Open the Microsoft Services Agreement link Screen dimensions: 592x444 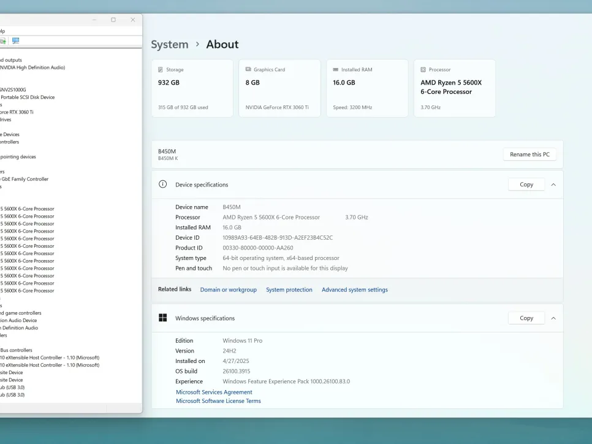pyautogui.click(x=214, y=392)
